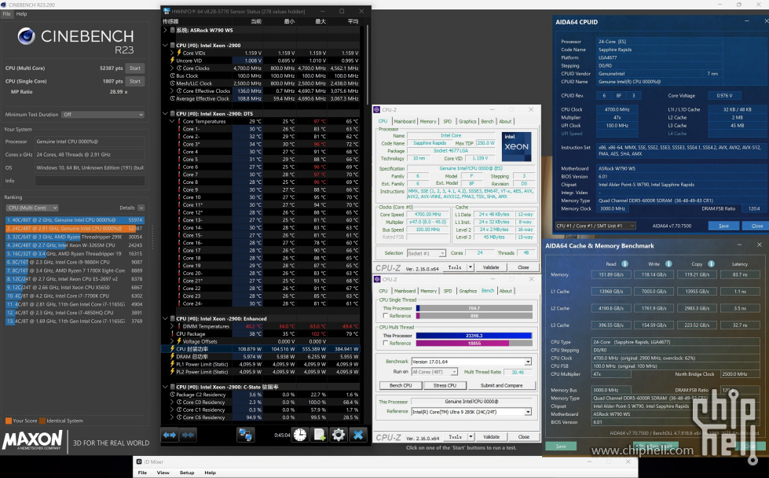
Task: Click the Single Thread This Processor score bar
Action: pos(474,308)
